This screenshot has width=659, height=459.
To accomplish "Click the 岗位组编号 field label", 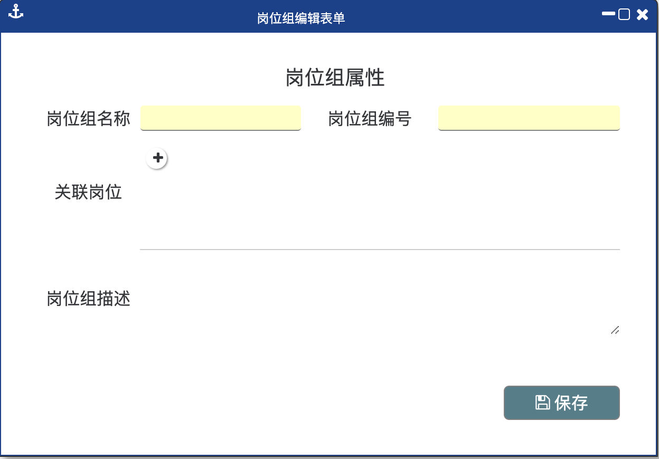I will pyautogui.click(x=370, y=119).
